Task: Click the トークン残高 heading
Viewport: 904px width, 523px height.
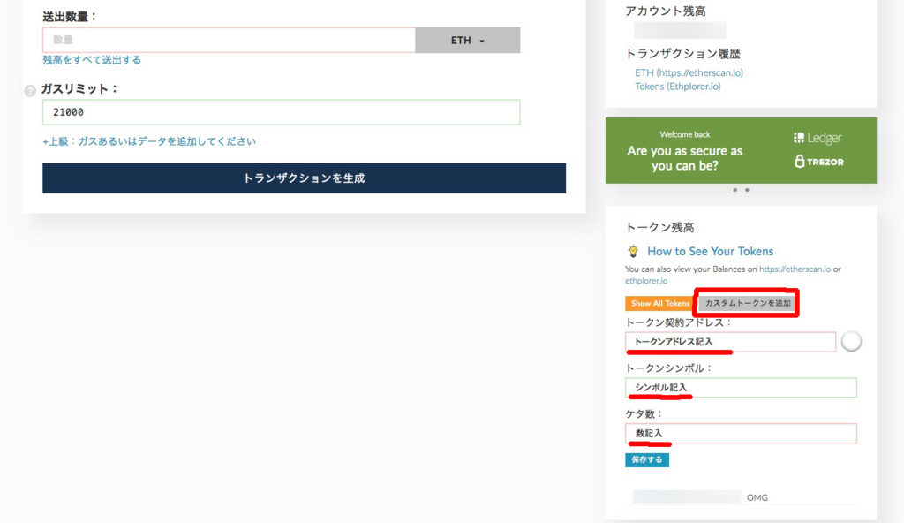Action: 659,227
